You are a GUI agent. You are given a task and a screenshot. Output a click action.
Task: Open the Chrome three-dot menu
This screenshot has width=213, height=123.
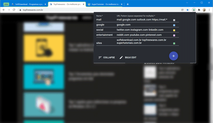(x=209, y=10)
